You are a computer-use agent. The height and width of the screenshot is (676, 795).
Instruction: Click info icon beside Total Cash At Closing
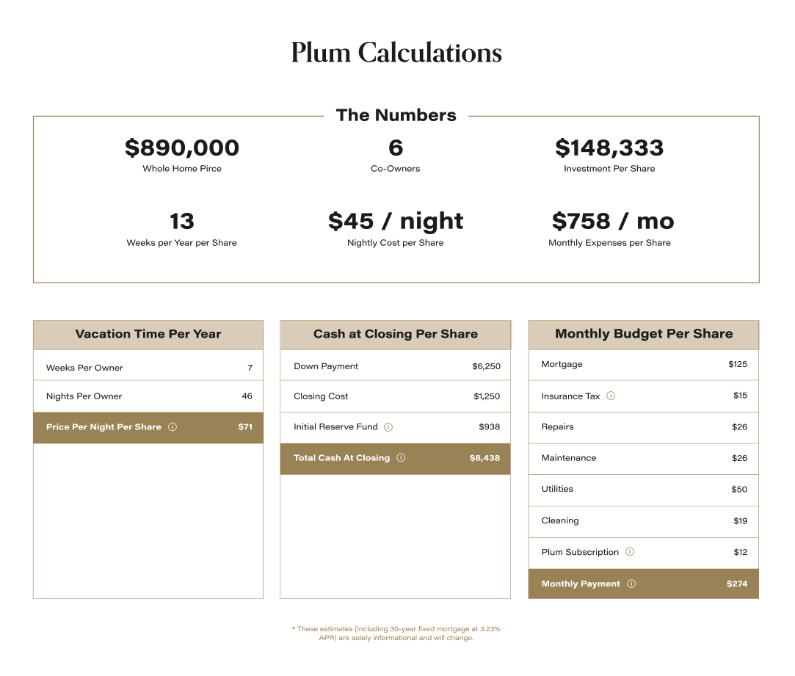click(x=401, y=458)
